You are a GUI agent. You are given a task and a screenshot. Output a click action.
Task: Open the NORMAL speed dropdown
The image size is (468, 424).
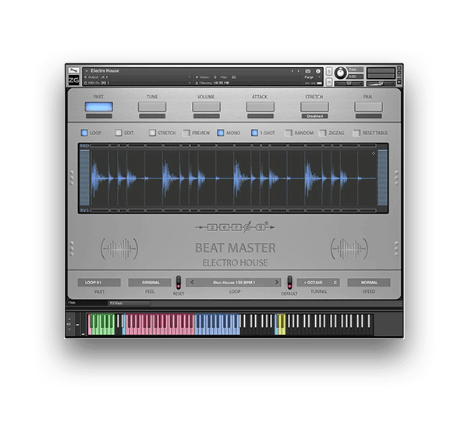(x=368, y=282)
